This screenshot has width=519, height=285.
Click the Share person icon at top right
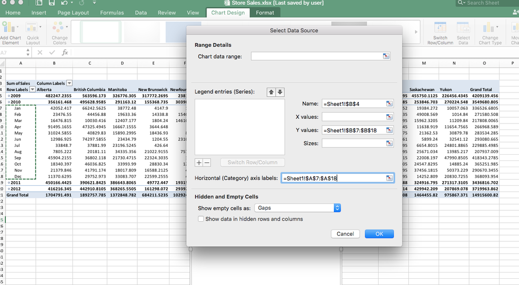515,12
